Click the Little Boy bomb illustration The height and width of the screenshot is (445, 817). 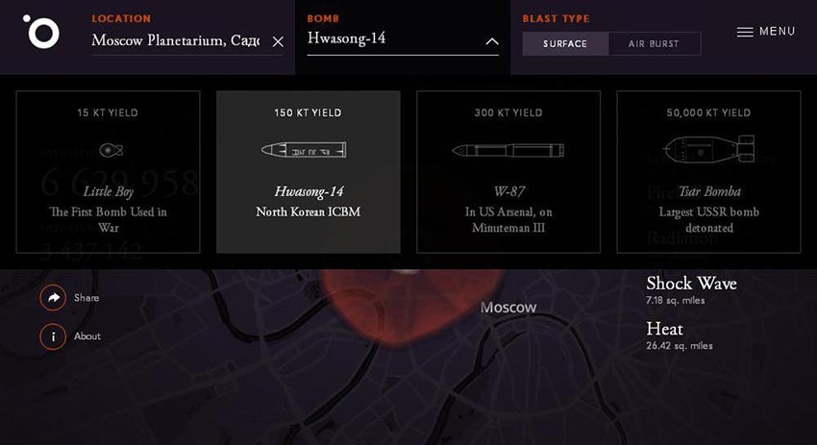coord(111,151)
